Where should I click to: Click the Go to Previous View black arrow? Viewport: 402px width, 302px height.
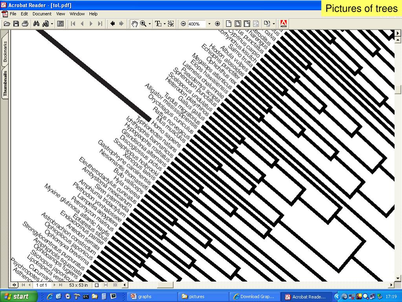click(112, 24)
